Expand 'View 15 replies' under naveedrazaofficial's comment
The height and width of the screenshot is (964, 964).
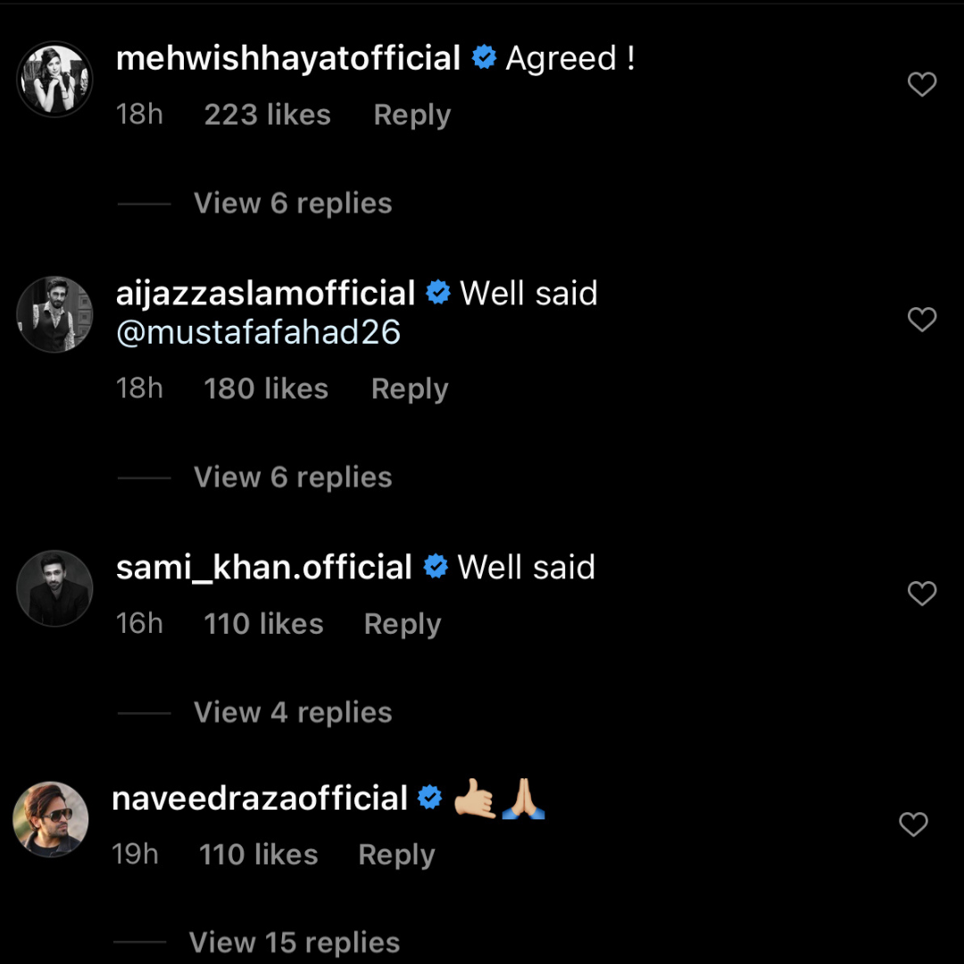[x=295, y=943]
